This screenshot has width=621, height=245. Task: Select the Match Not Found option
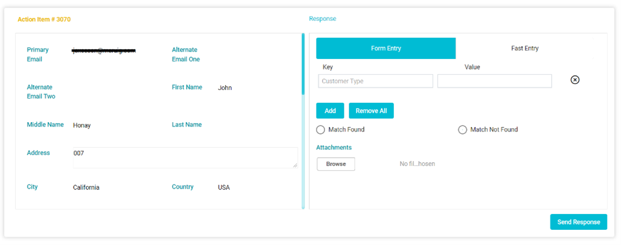pyautogui.click(x=462, y=129)
